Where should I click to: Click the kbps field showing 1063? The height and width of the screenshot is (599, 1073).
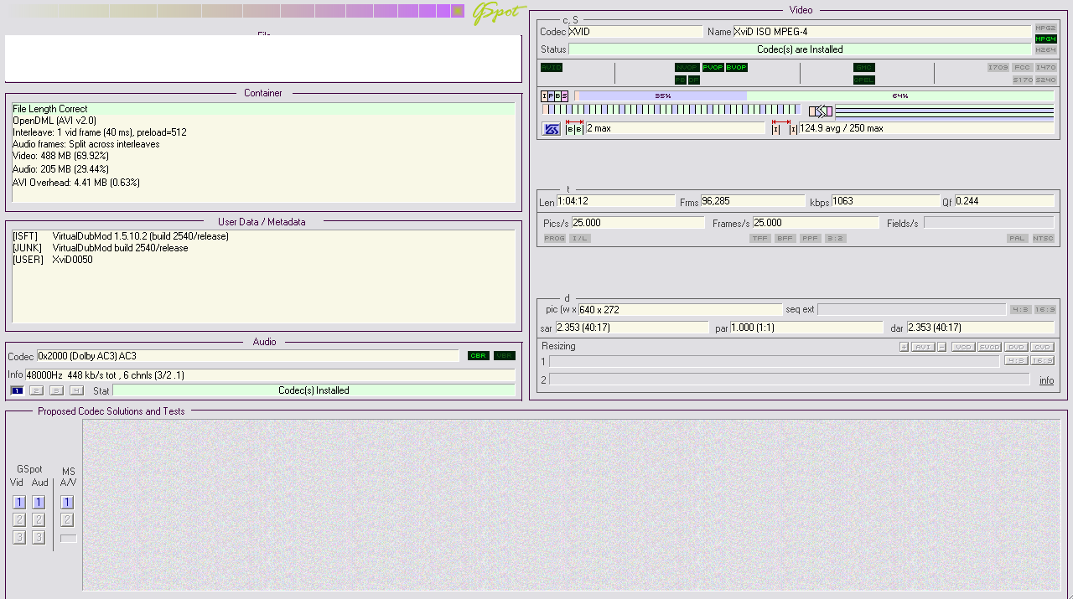885,201
